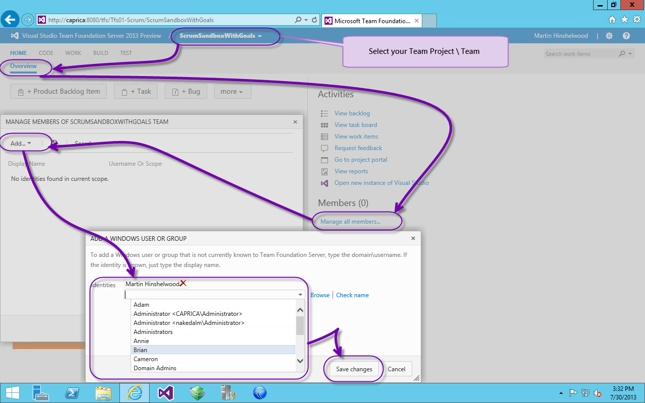Click the Check name link
Viewport: 645px width, 403px height.
[x=352, y=295]
